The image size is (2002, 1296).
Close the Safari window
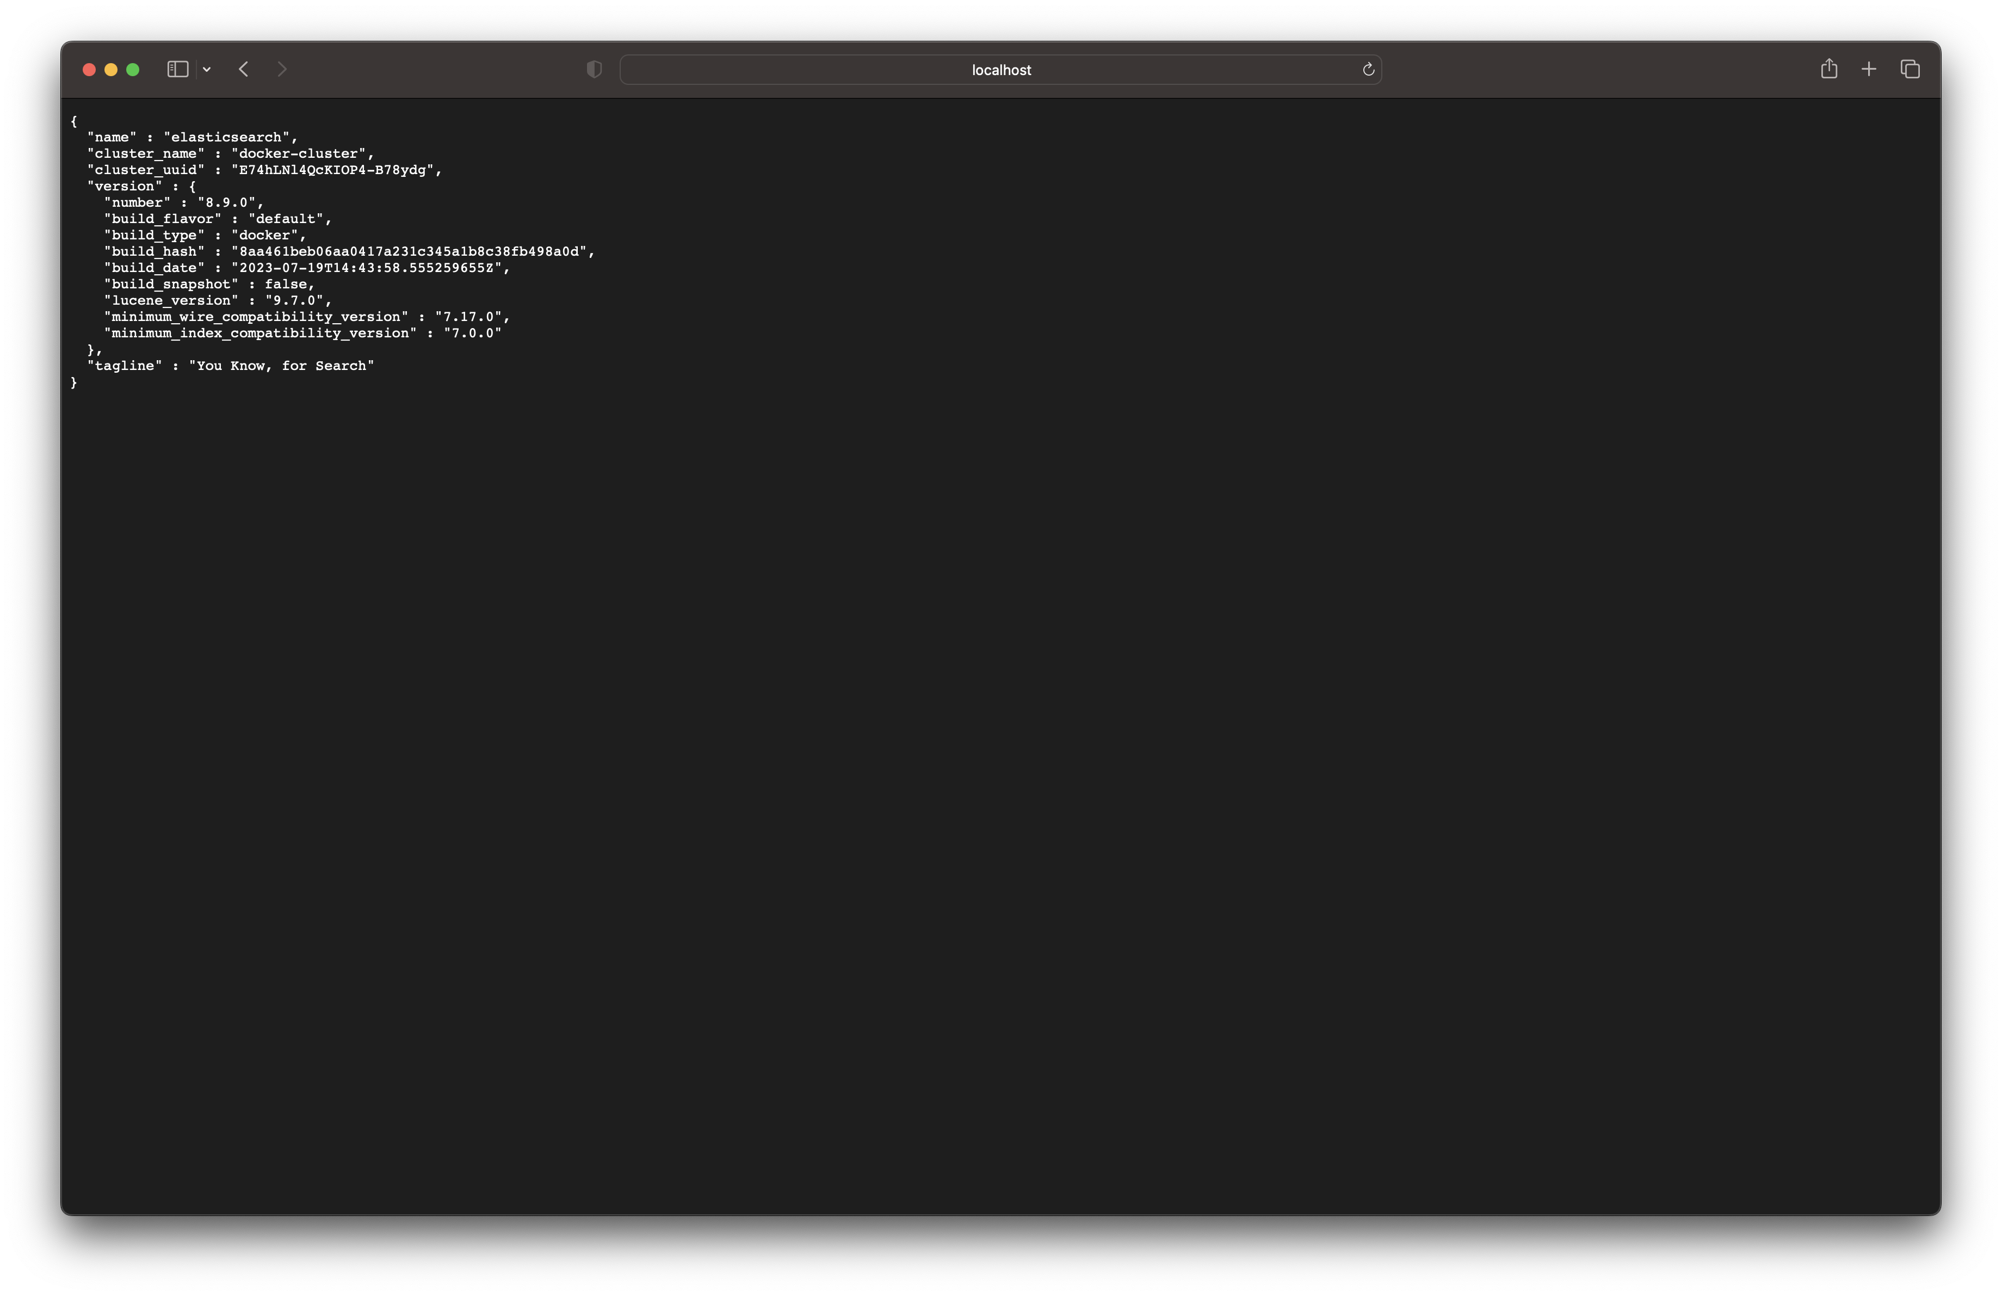pyautogui.click(x=89, y=70)
